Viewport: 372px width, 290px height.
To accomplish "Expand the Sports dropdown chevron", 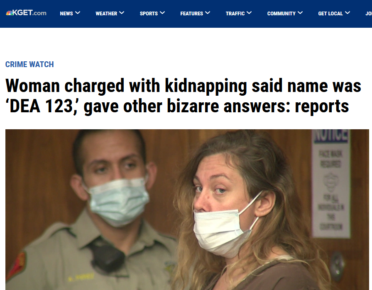I will point(162,13).
